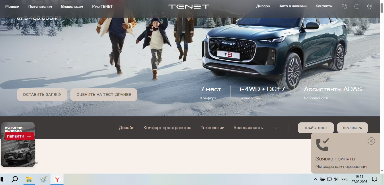Open Владельцам menu
384x185 pixels.
pyautogui.click(x=72, y=6)
